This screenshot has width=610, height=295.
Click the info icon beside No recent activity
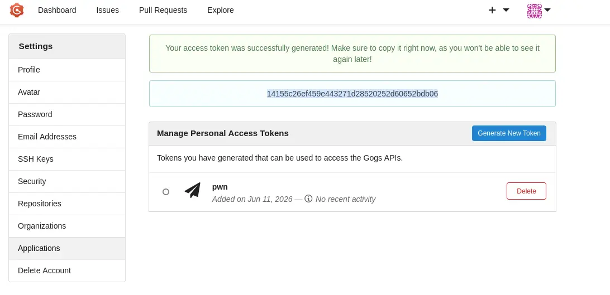pyautogui.click(x=308, y=199)
